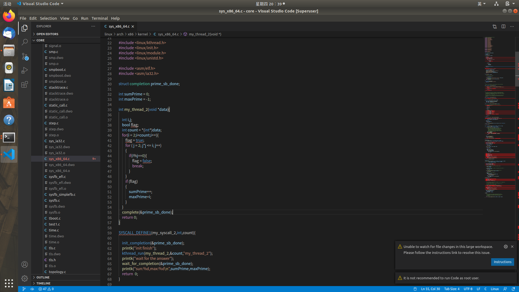Open the Help menu
The image size is (519, 292).
coord(115,18)
